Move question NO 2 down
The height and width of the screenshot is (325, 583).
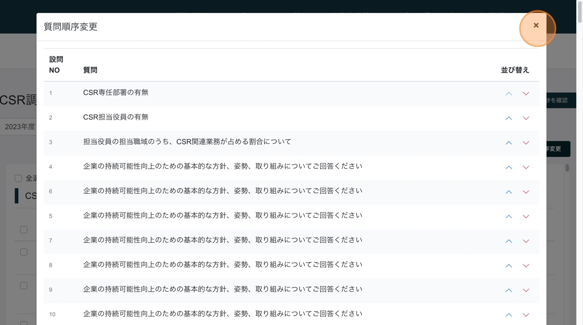point(526,118)
